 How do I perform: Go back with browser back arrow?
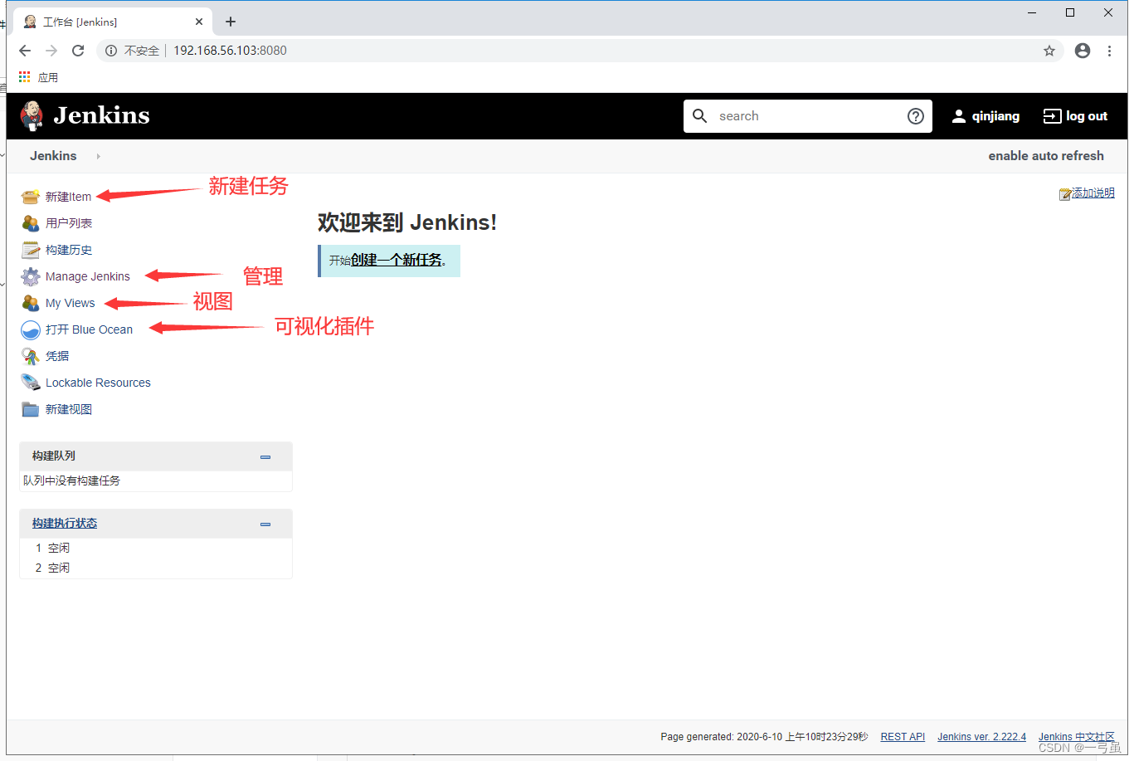[x=25, y=51]
